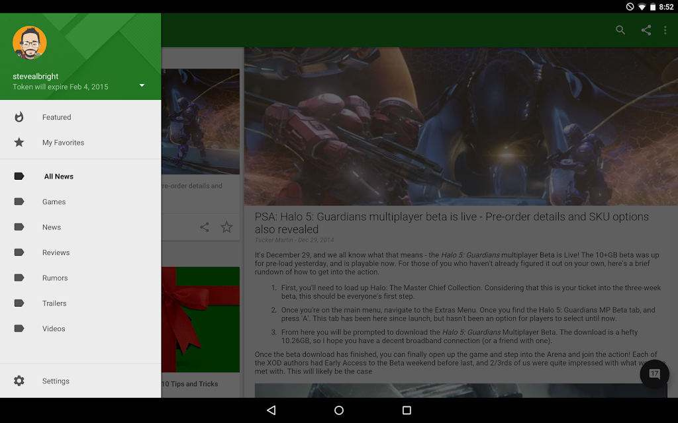Expand the account dropdown arrow

coord(142,85)
